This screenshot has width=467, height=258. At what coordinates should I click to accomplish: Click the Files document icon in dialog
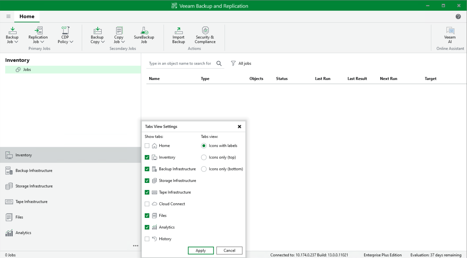pyautogui.click(x=155, y=216)
